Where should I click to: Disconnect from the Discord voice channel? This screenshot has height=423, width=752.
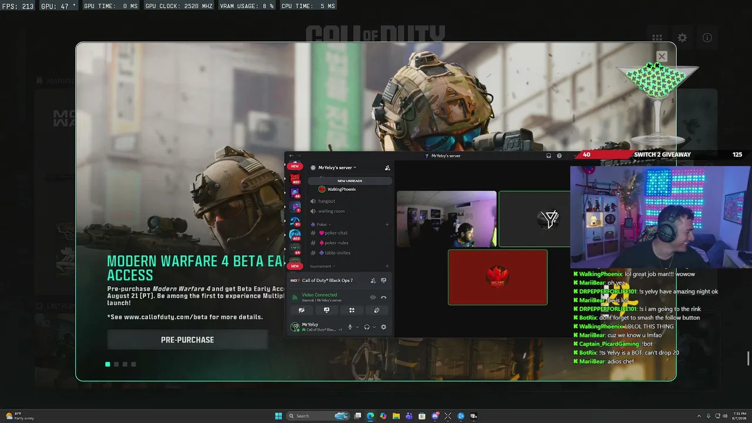[x=384, y=297]
